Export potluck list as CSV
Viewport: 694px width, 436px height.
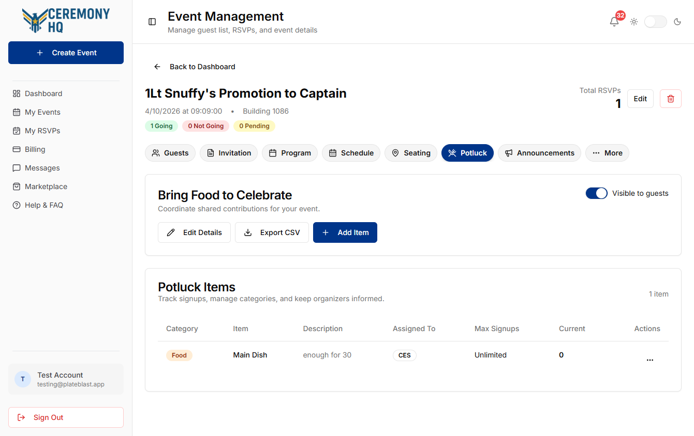pyautogui.click(x=272, y=232)
